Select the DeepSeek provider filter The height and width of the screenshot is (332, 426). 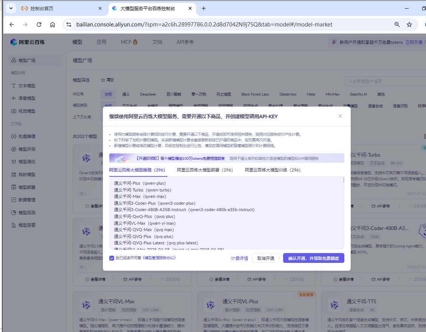[148, 94]
